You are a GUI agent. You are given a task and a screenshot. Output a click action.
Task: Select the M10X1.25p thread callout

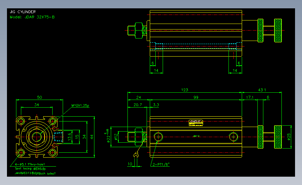[x=80, y=106]
